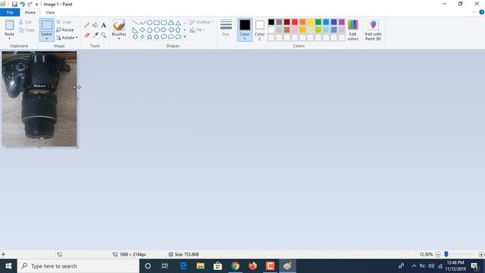Select the Color picker eyedropper tool

pos(95,35)
